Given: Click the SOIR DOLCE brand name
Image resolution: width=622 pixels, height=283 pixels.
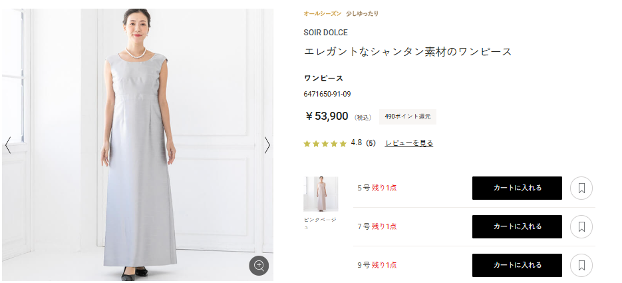Looking at the screenshot, I should [x=325, y=32].
